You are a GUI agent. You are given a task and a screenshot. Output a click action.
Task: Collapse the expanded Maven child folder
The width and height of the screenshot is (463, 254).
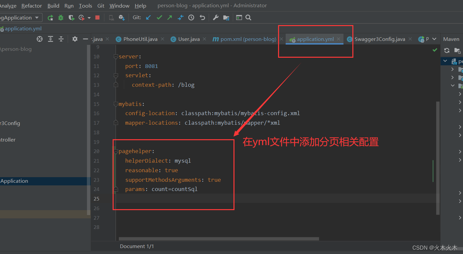(x=452, y=86)
